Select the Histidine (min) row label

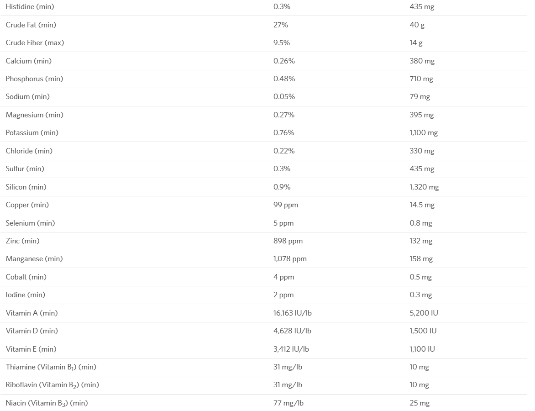(x=30, y=7)
